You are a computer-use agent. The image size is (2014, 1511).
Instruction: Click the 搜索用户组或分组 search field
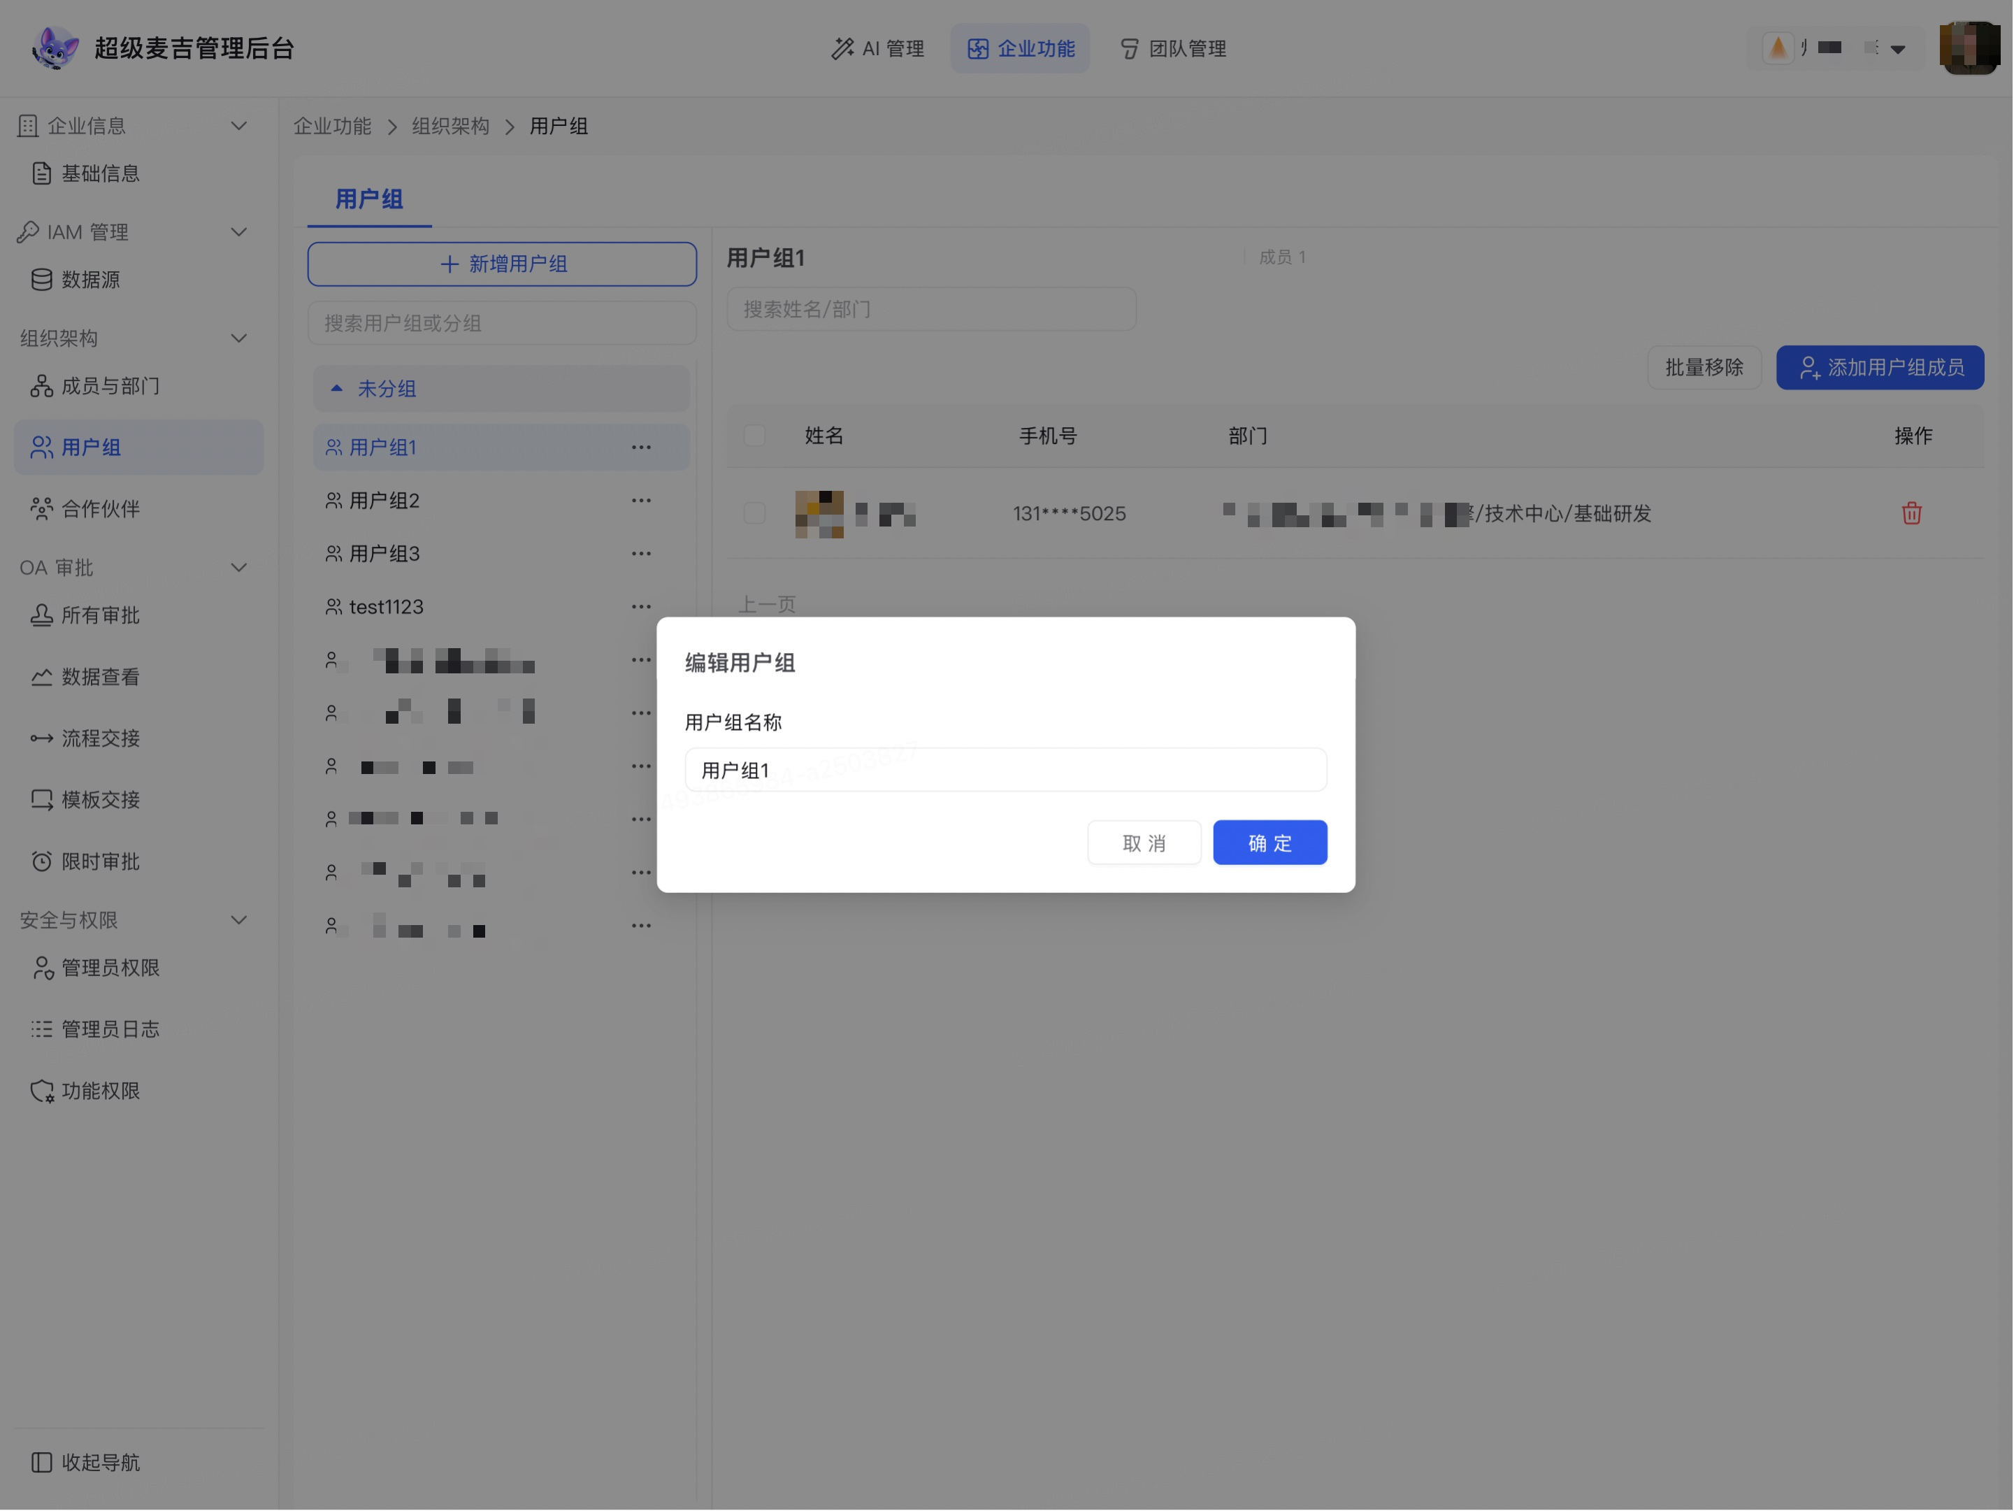pyautogui.click(x=502, y=323)
